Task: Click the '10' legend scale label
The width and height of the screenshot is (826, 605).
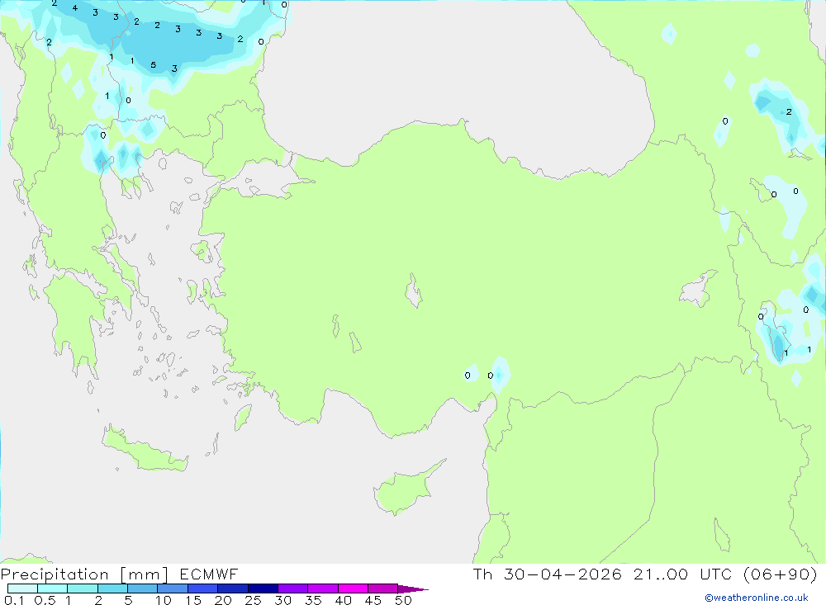Action: (x=164, y=600)
